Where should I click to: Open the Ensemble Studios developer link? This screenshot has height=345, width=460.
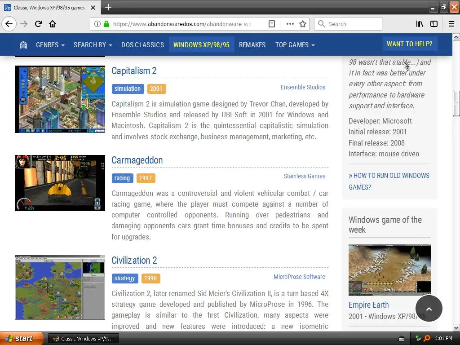pyautogui.click(x=303, y=87)
